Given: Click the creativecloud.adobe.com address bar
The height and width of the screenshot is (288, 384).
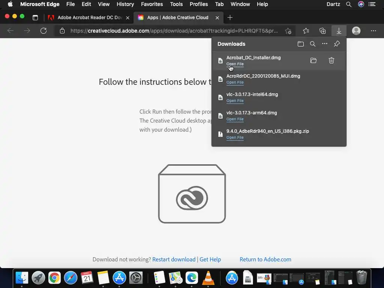Looking at the screenshot, I should pos(174,31).
